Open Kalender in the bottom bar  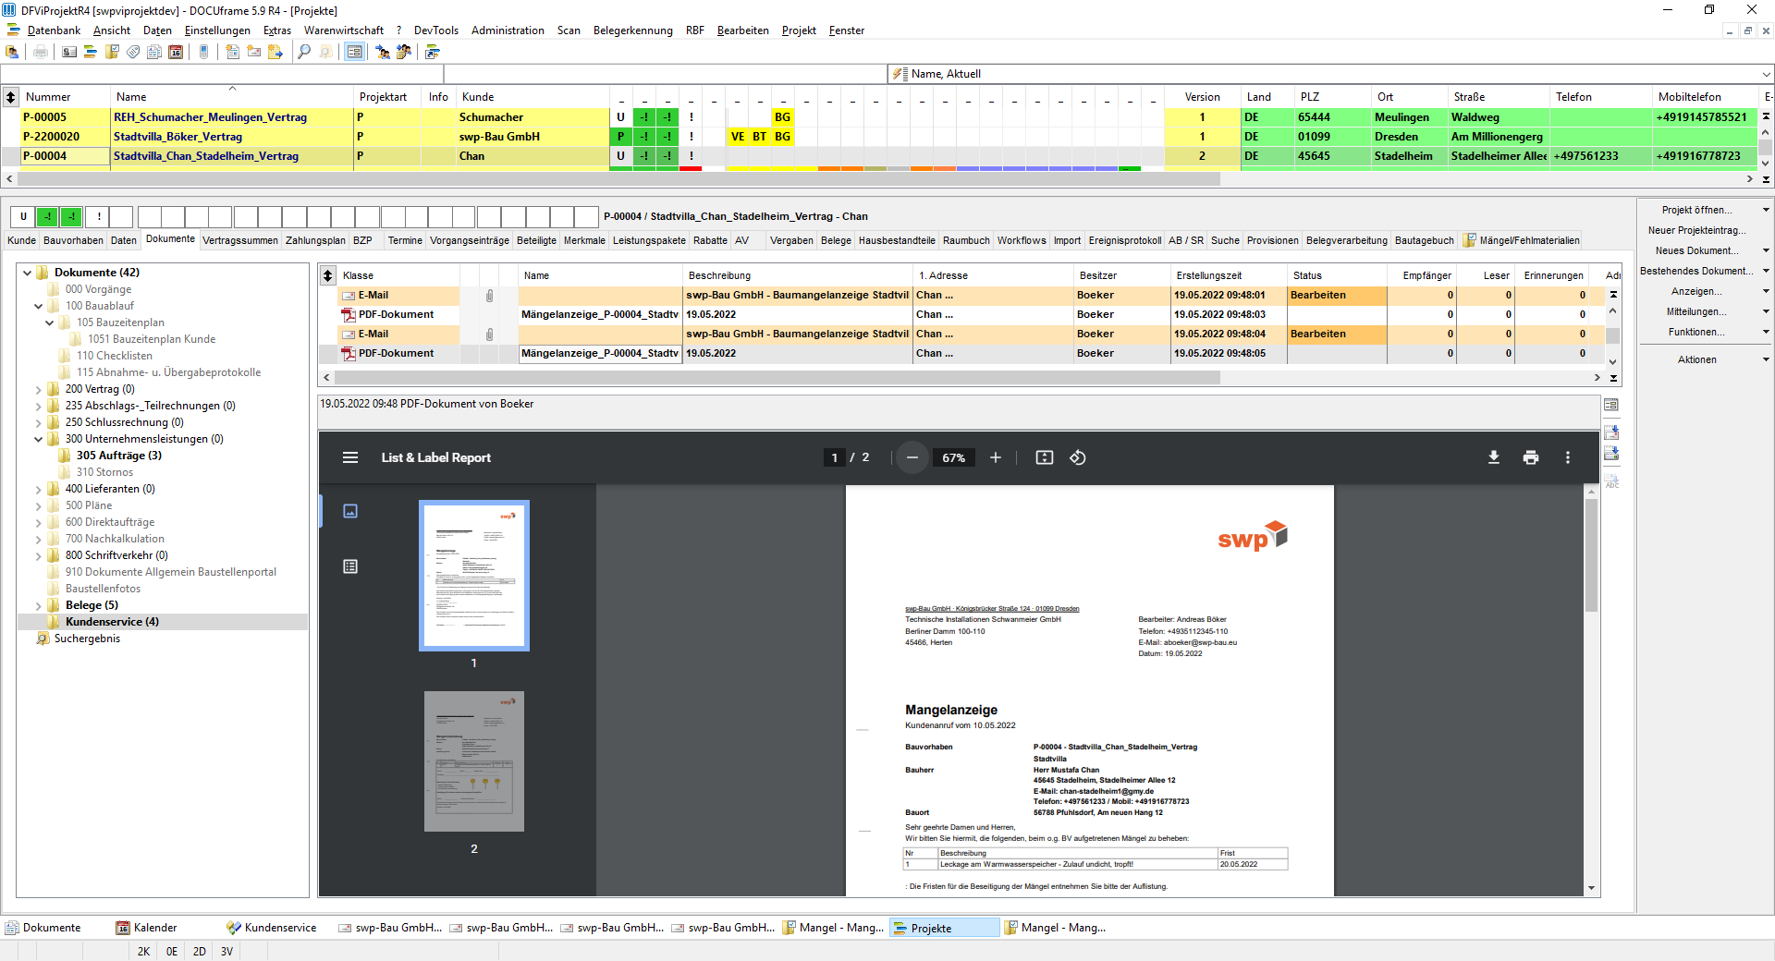pyautogui.click(x=146, y=928)
